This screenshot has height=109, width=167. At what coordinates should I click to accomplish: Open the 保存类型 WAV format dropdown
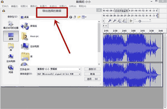tap(59, 74)
